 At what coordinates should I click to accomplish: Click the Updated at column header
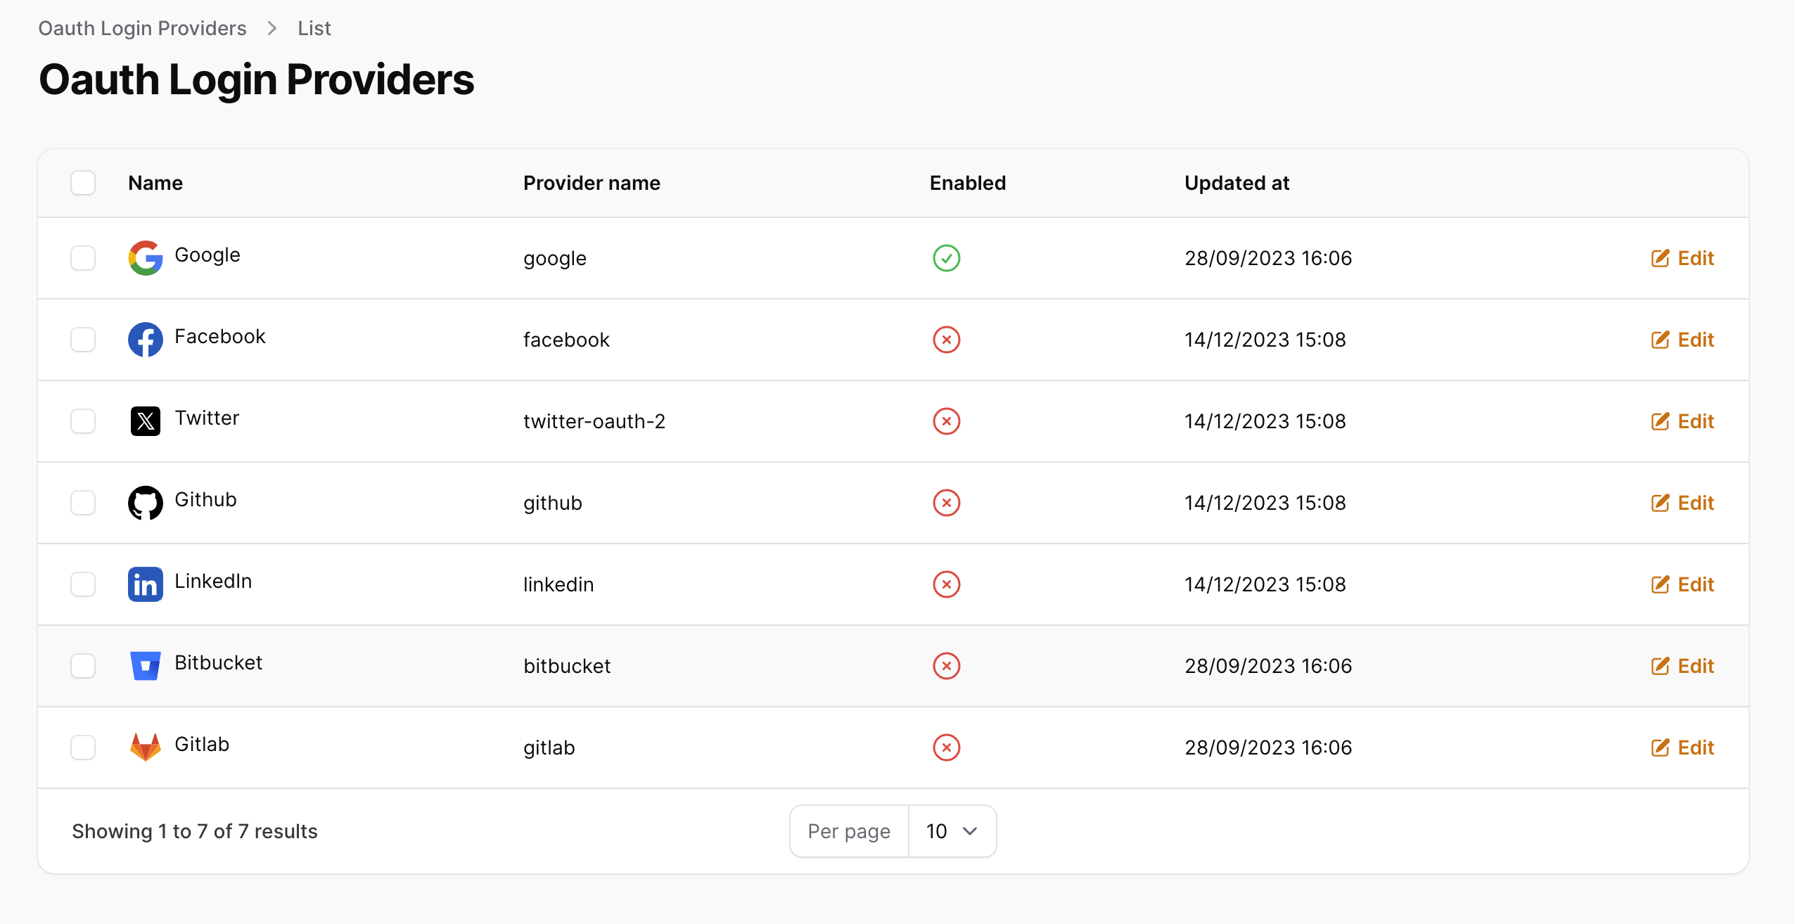pos(1237,183)
